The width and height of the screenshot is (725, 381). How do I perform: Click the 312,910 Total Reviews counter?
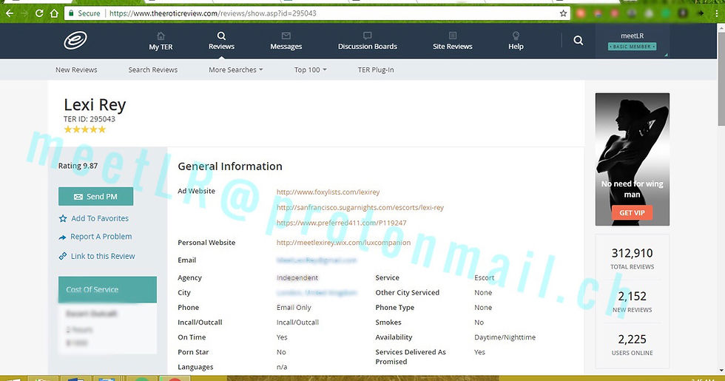tap(632, 258)
